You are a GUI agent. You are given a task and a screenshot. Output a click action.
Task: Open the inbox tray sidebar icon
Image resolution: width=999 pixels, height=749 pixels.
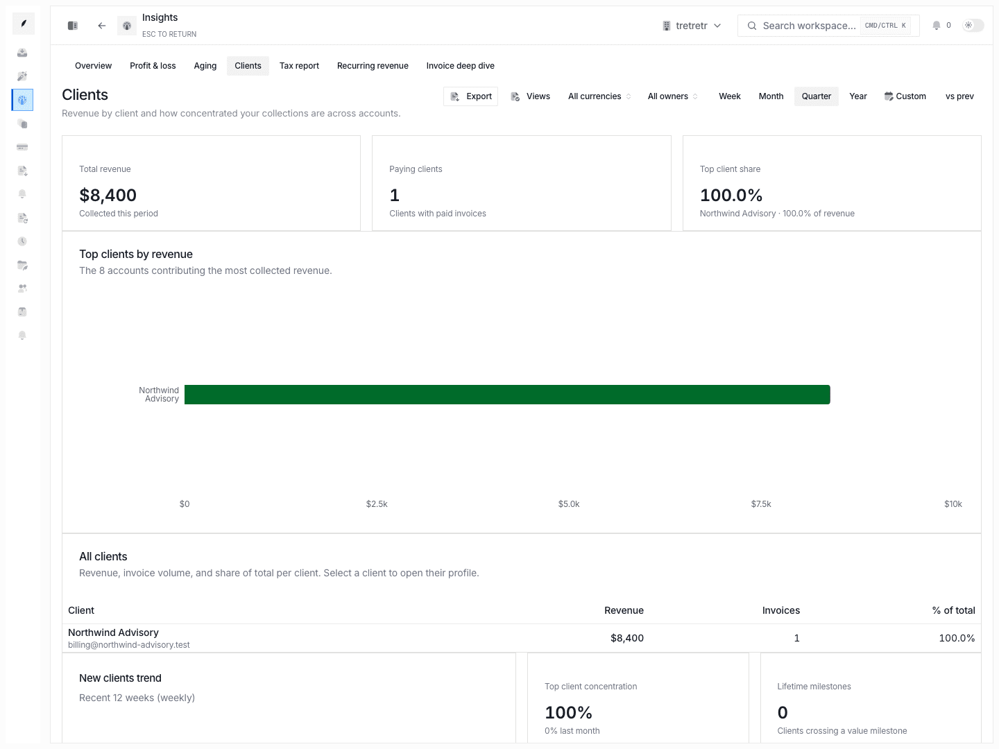pyautogui.click(x=22, y=53)
